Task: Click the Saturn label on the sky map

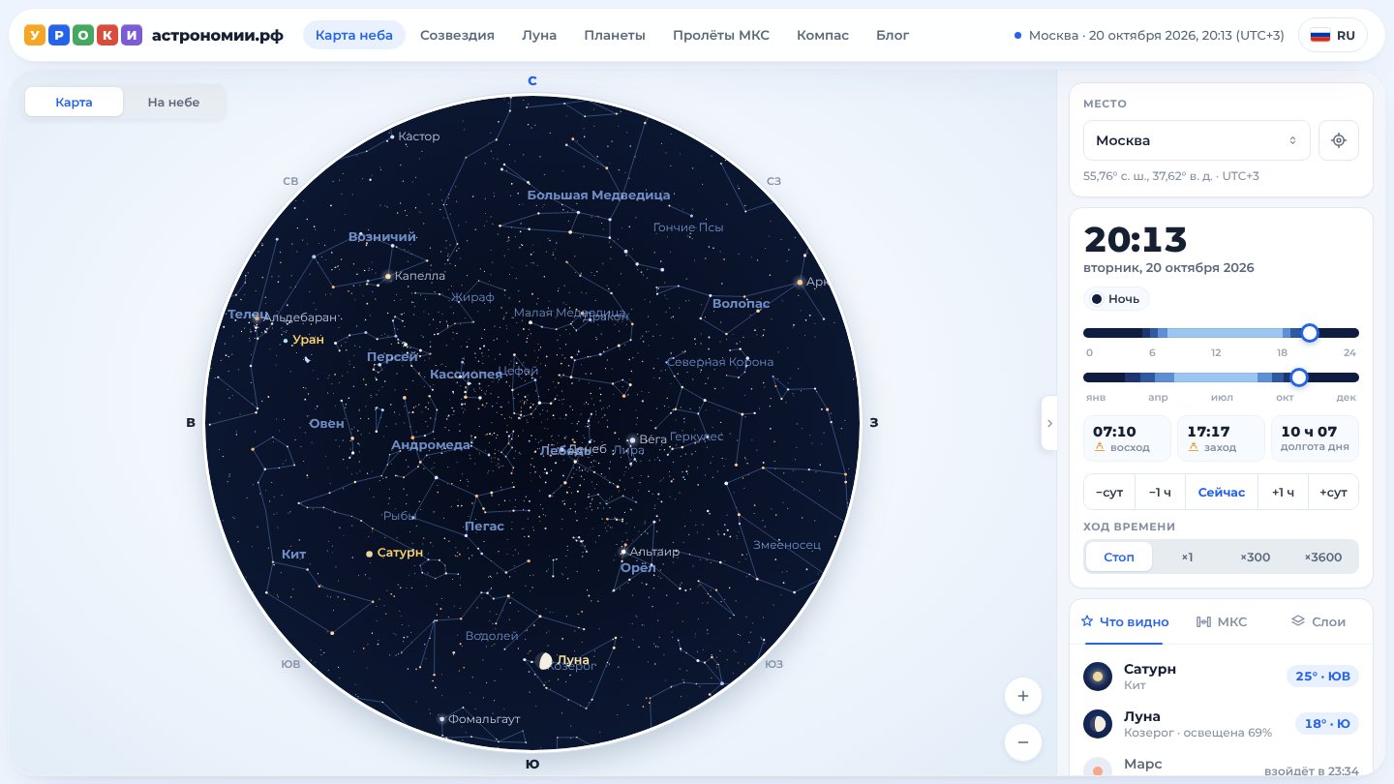Action: pyautogui.click(x=400, y=553)
